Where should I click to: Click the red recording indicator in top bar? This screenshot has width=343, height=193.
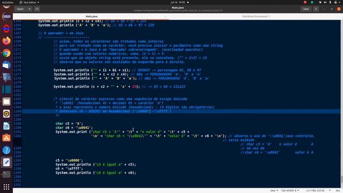point(305,2)
